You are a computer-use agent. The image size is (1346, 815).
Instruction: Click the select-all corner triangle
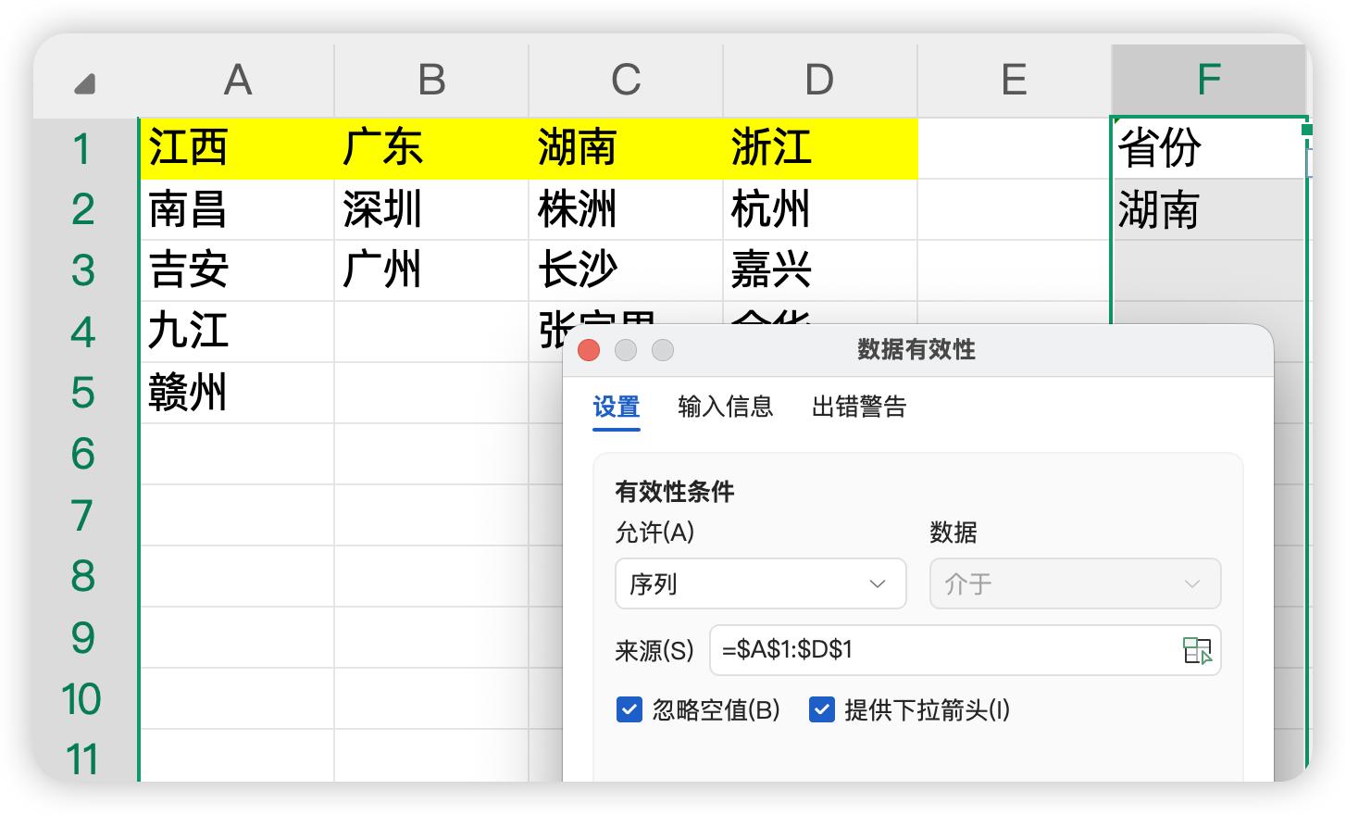[x=85, y=84]
